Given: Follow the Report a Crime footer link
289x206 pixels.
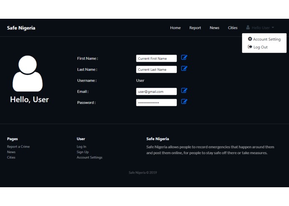Looking at the screenshot, I should pyautogui.click(x=18, y=146).
